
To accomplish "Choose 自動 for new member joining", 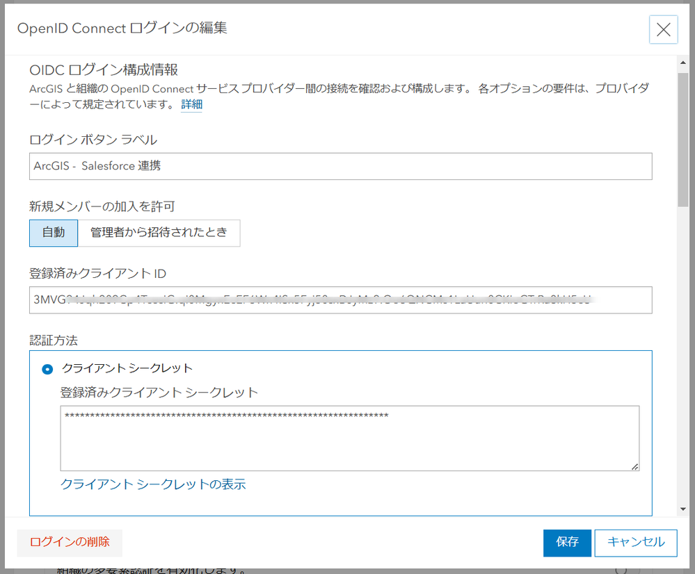I will (54, 233).
